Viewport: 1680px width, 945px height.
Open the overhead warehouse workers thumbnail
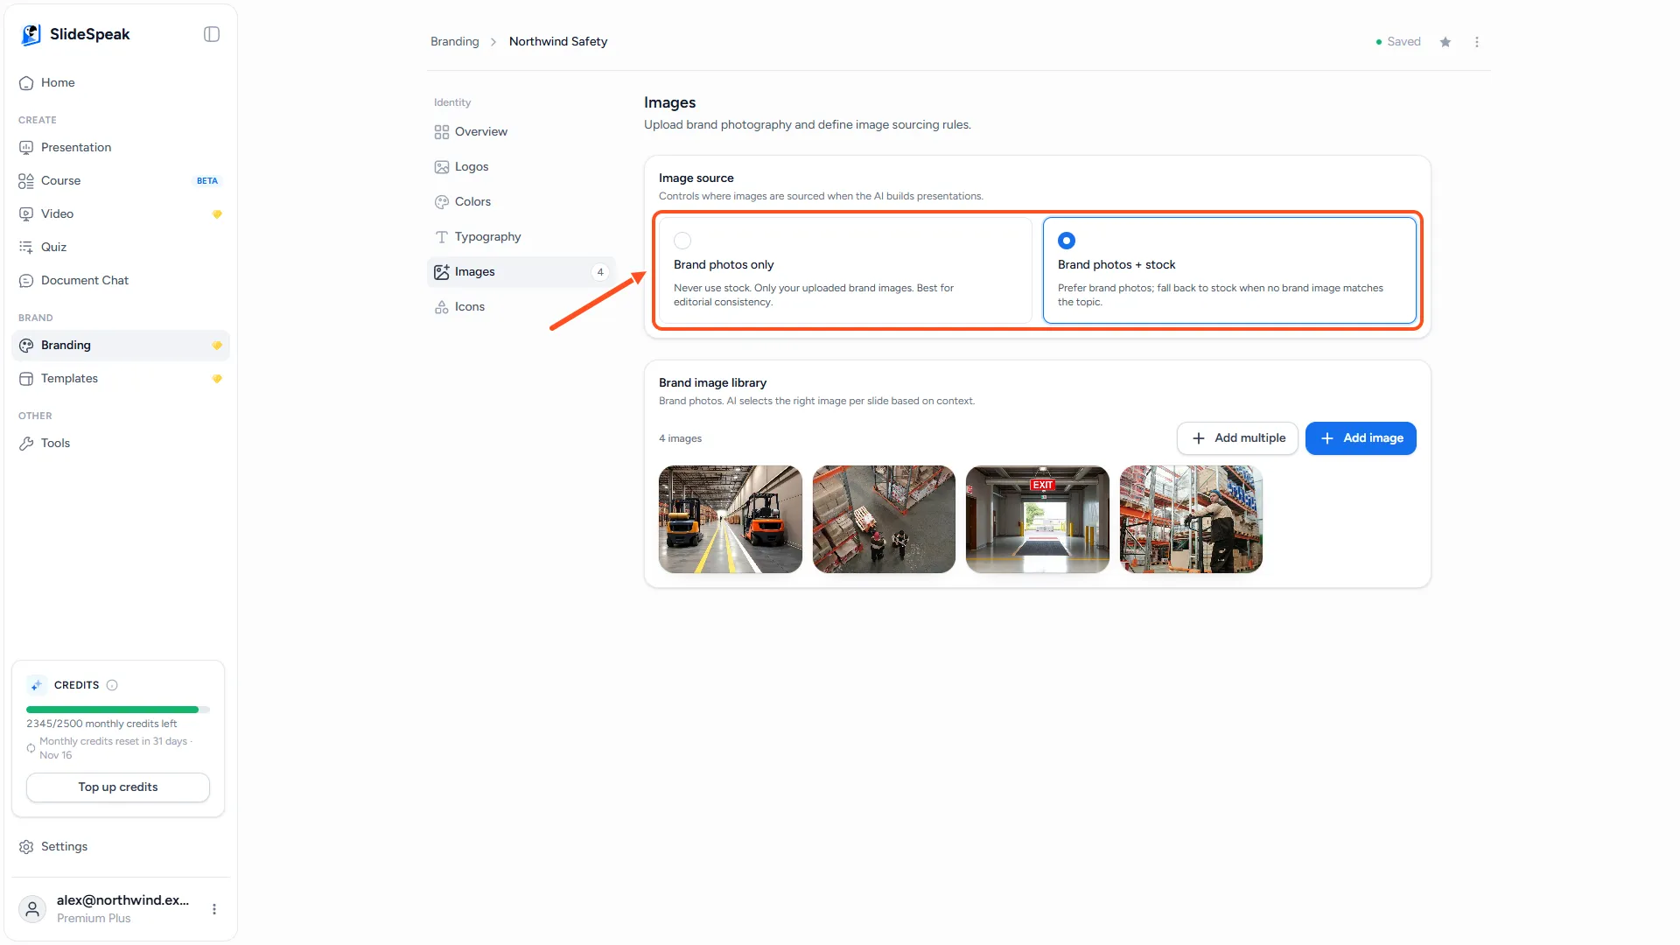[x=884, y=520]
